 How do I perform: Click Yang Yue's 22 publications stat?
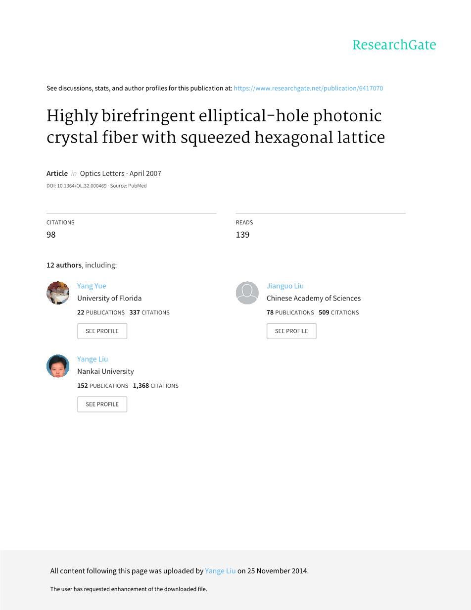click(101, 312)
